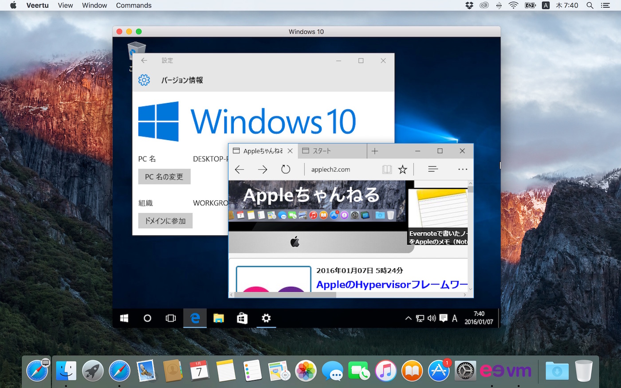Open the App Store from the Dock

point(439,371)
